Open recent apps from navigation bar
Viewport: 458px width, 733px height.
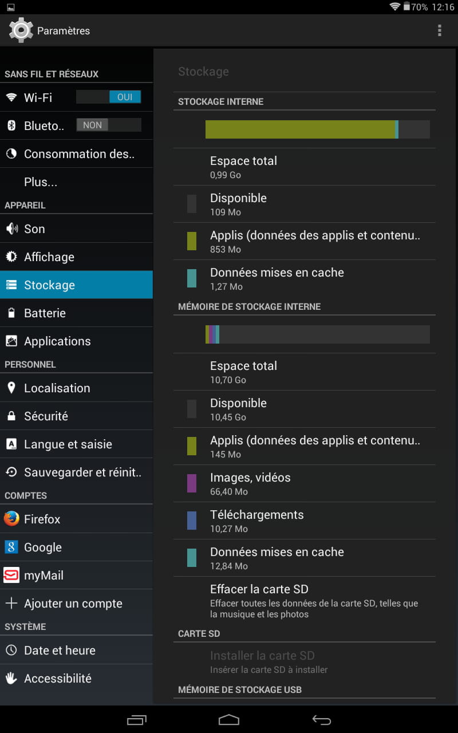[137, 720]
